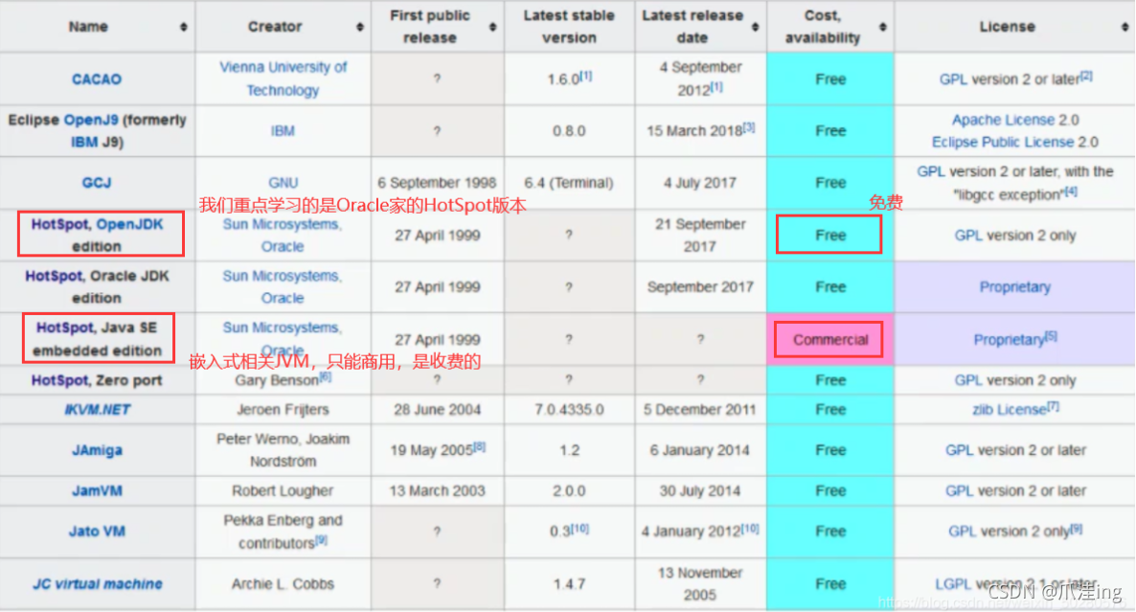This screenshot has height=612, width=1136.
Task: Open Proprietary link in Oracle JDK row
Action: tap(1015, 286)
